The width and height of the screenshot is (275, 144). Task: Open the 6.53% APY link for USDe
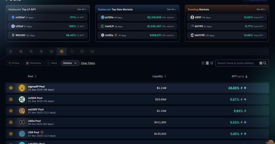(x=235, y=122)
